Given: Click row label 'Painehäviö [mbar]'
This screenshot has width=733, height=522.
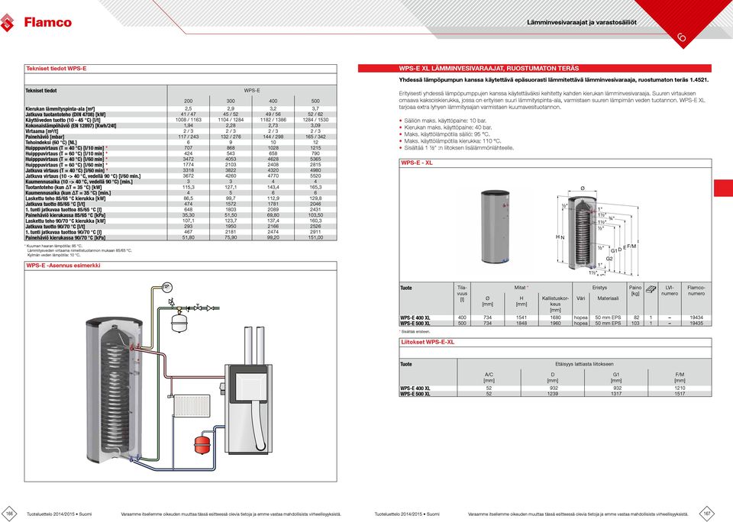Looking at the screenshot, I should point(45,137).
